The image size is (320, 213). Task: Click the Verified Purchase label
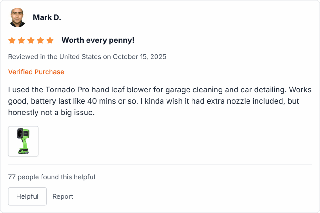click(36, 72)
